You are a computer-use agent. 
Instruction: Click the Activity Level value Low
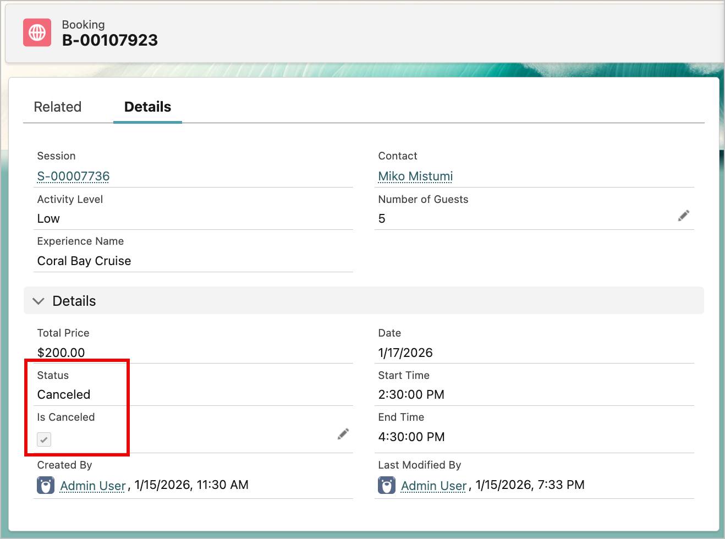point(48,218)
